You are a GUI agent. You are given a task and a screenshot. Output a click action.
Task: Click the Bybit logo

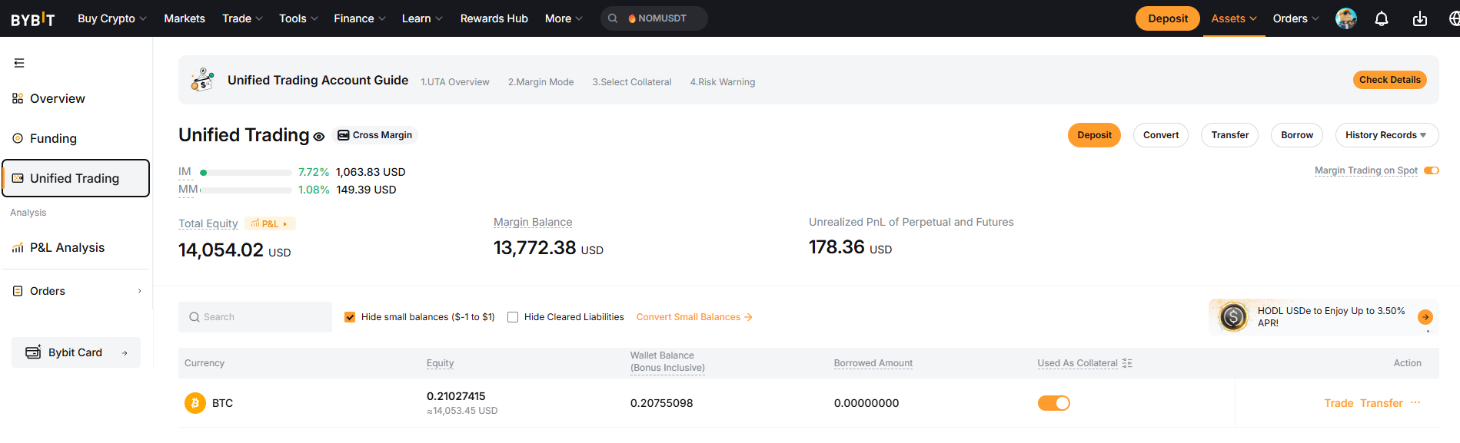[33, 19]
